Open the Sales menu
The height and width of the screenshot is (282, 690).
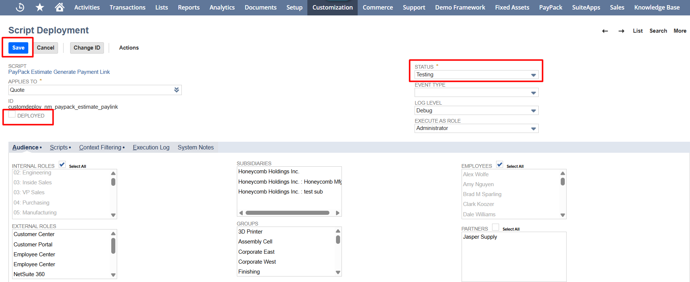click(x=617, y=7)
